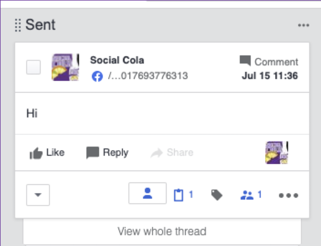321x246 pixels.
Task: Open the Sent column options menu
Action: (303, 25)
